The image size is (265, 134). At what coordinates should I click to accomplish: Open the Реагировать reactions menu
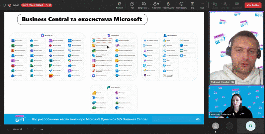[x=181, y=5]
